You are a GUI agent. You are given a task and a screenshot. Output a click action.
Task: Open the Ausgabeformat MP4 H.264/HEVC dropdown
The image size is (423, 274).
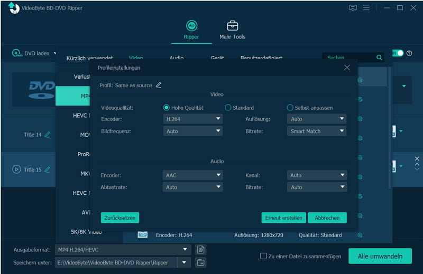point(123,250)
